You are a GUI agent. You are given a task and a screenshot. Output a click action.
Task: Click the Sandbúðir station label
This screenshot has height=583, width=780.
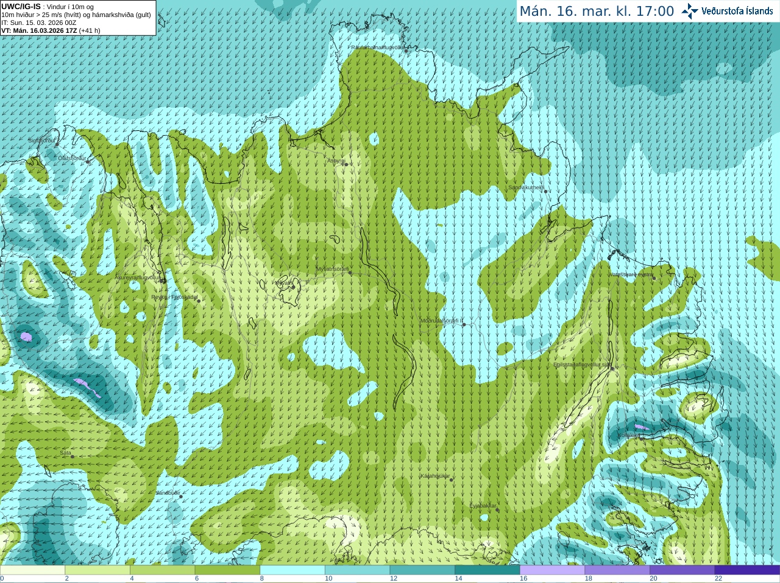[168, 492]
